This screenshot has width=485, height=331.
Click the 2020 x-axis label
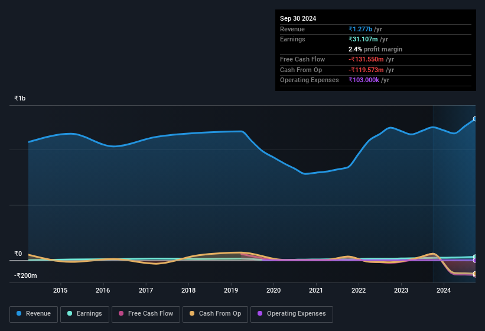[x=274, y=290]
